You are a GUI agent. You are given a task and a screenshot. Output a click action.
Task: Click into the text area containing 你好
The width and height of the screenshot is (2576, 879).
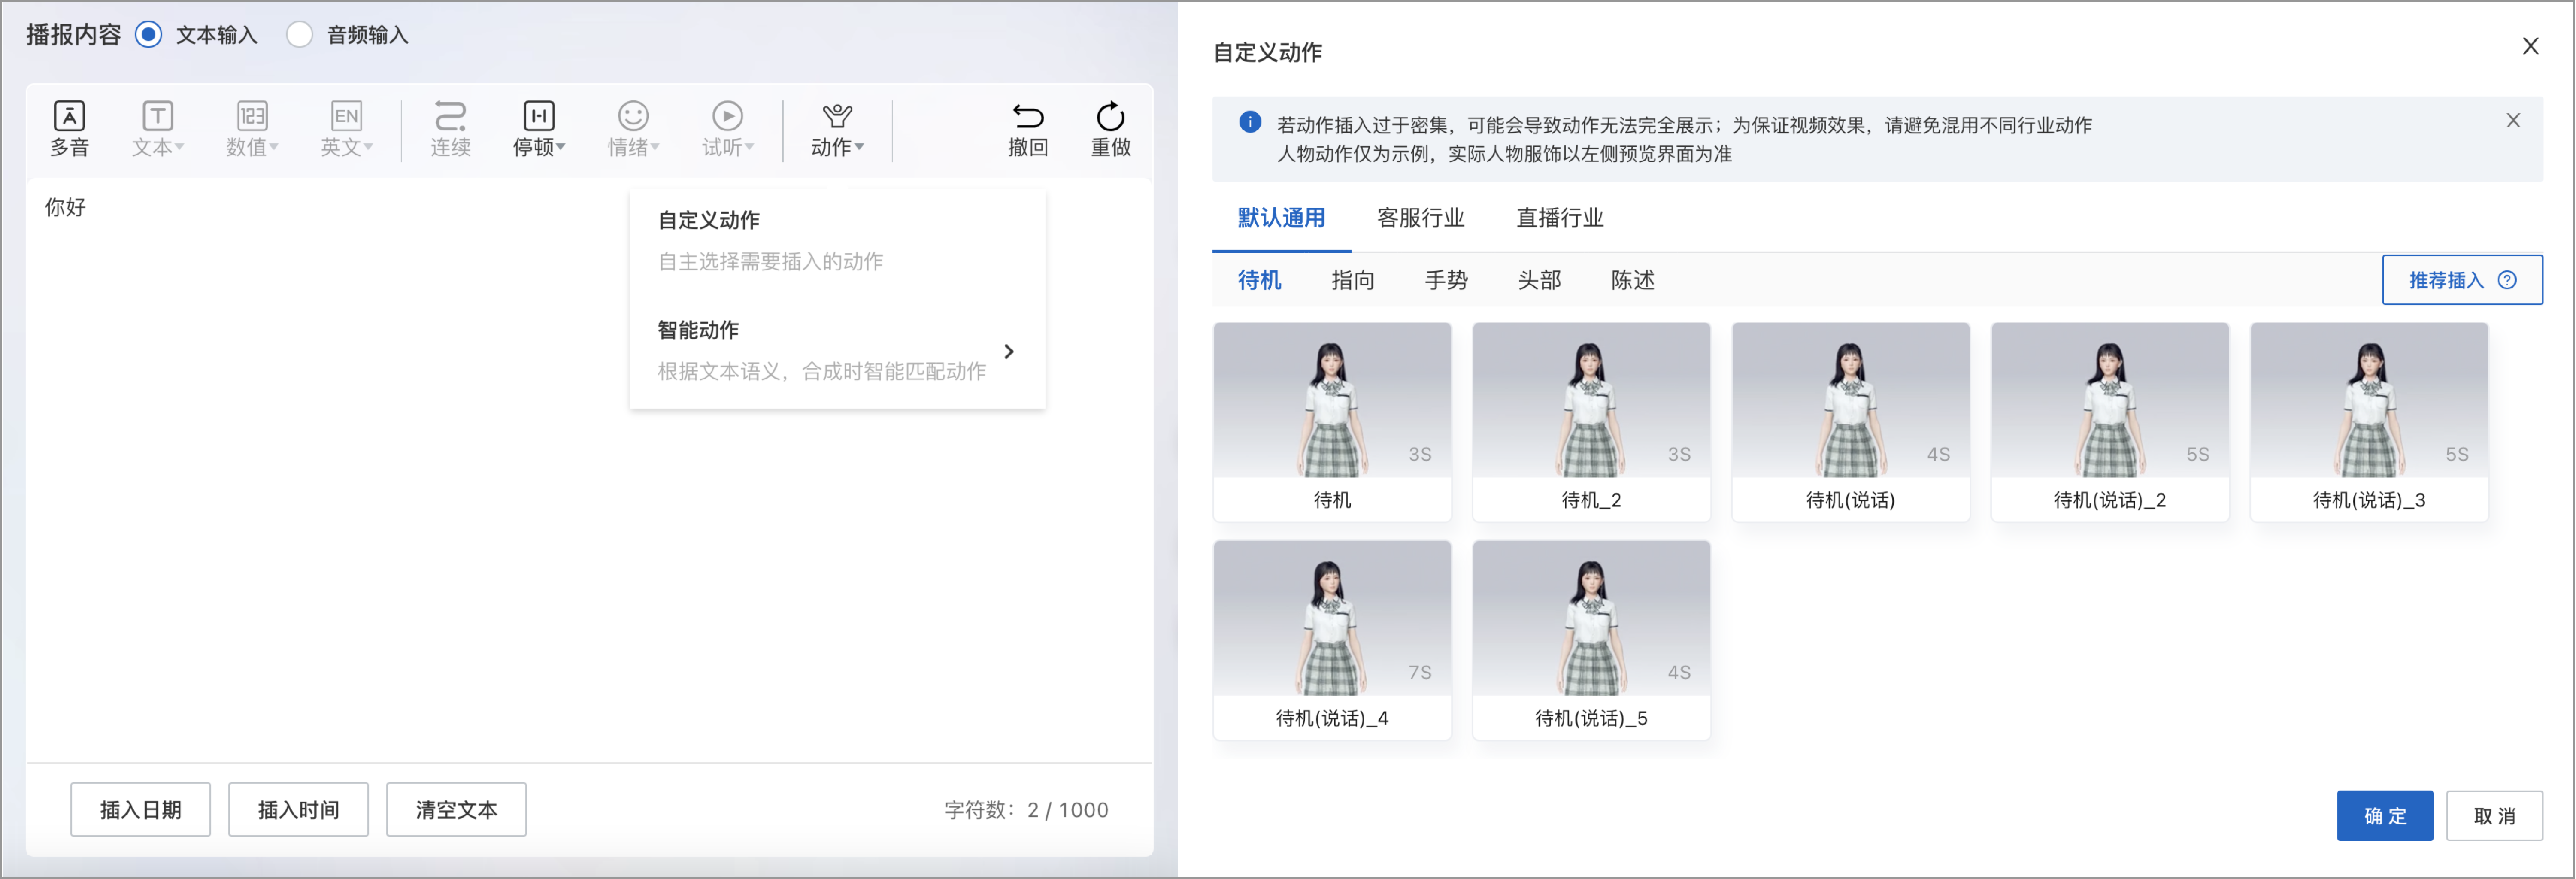pos(589,470)
